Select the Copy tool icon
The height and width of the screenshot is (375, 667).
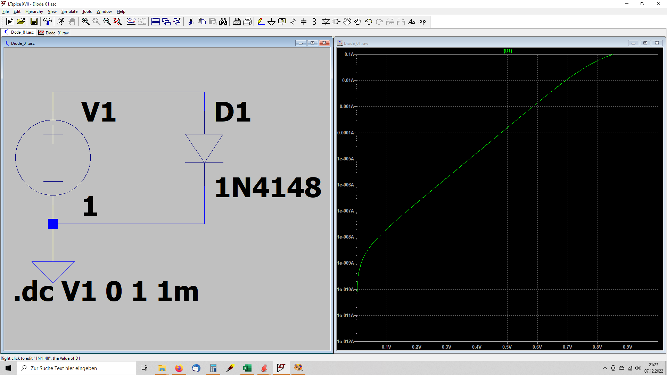(201, 22)
